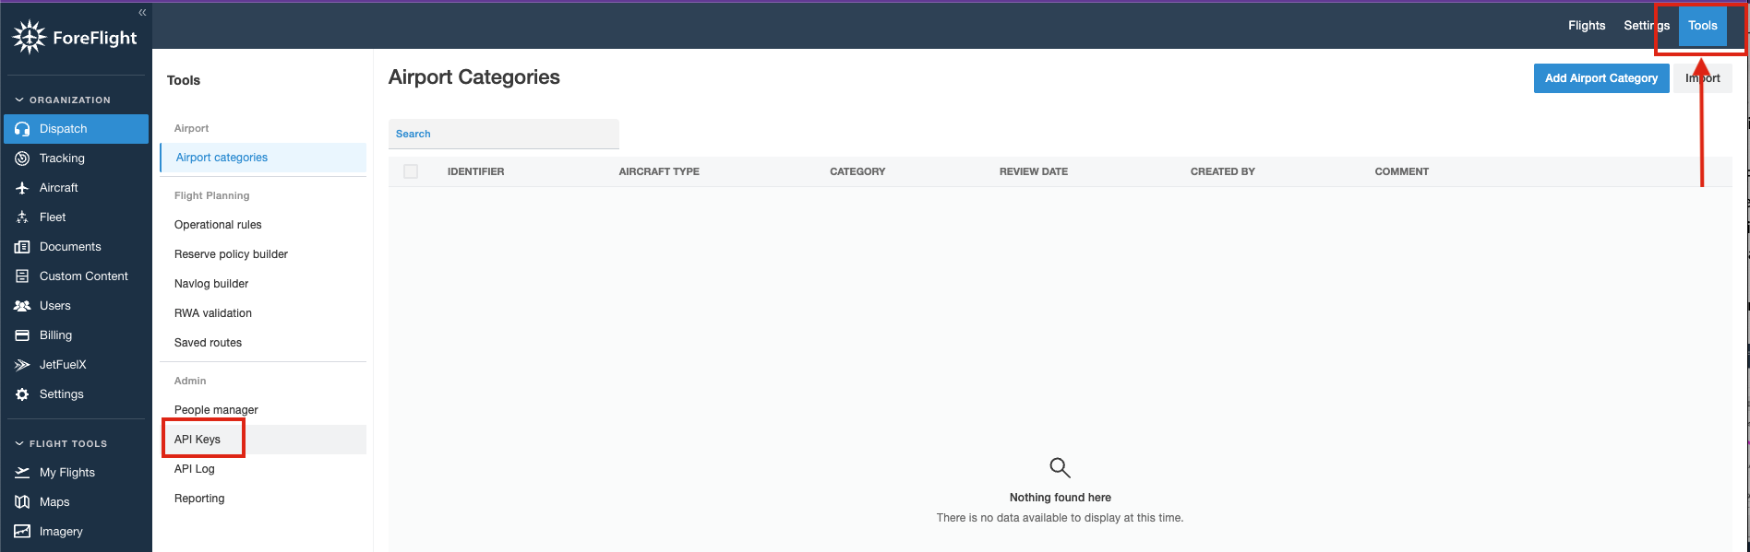The width and height of the screenshot is (1750, 552).
Task: Click the Documents icon in sidebar
Action: pos(22,247)
